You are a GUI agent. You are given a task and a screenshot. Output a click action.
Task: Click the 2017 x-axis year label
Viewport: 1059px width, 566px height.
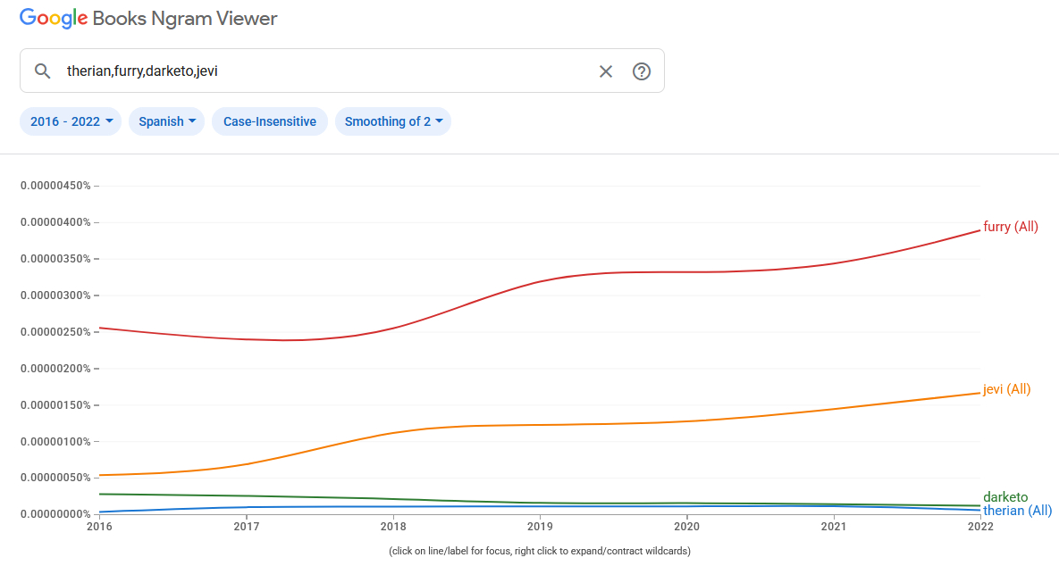coord(246,528)
